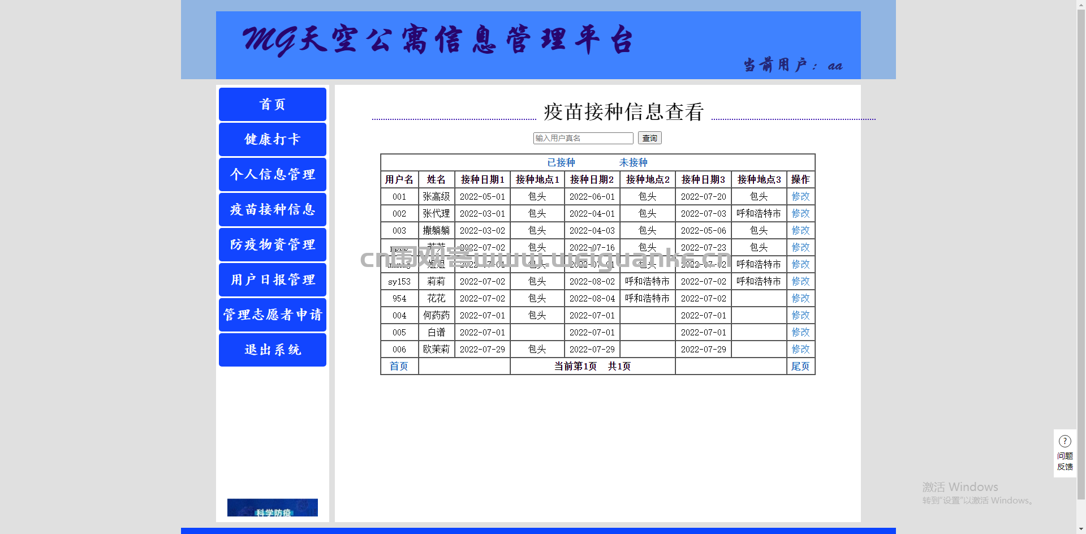Click 修改 for user 006 欧茉莉
Screen dimensions: 1086x534
800,349
